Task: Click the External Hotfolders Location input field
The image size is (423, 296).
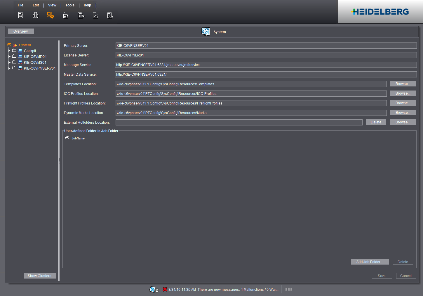Action: pos(239,123)
